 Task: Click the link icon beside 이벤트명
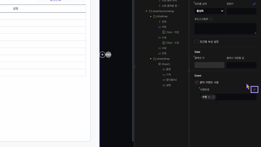click(x=254, y=90)
